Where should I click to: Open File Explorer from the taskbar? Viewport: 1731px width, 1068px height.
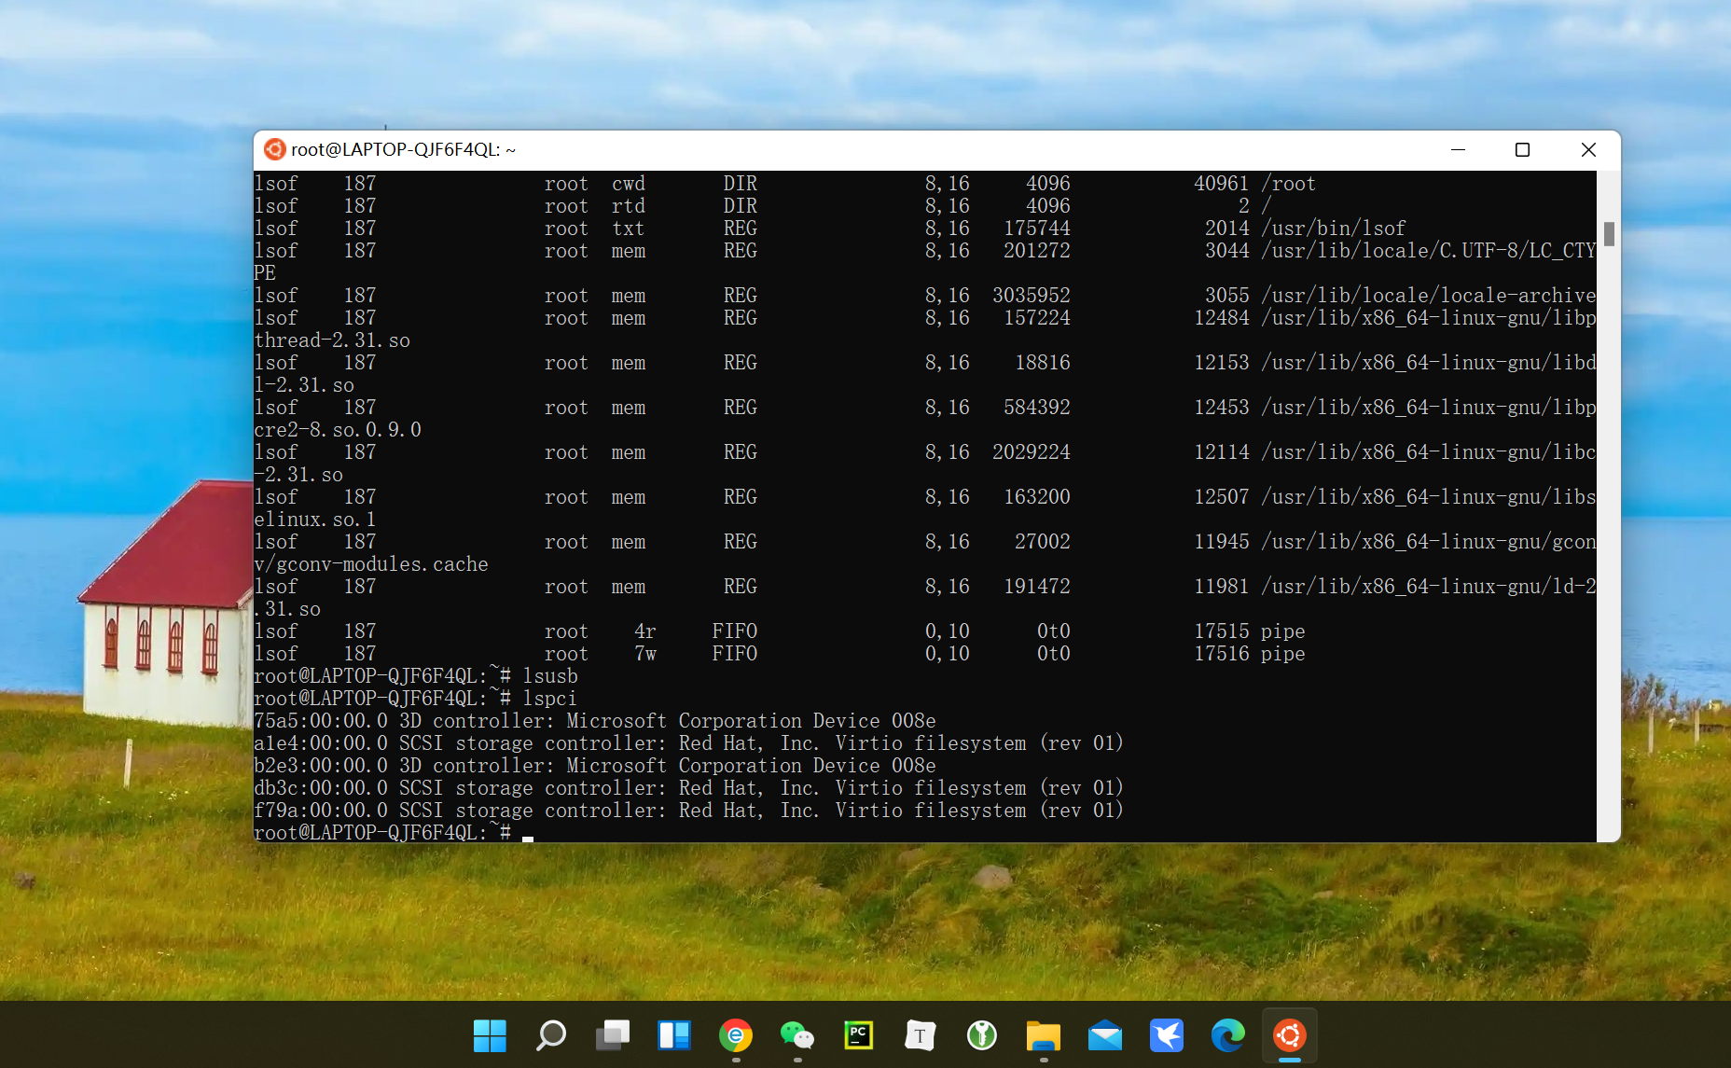(1043, 1035)
